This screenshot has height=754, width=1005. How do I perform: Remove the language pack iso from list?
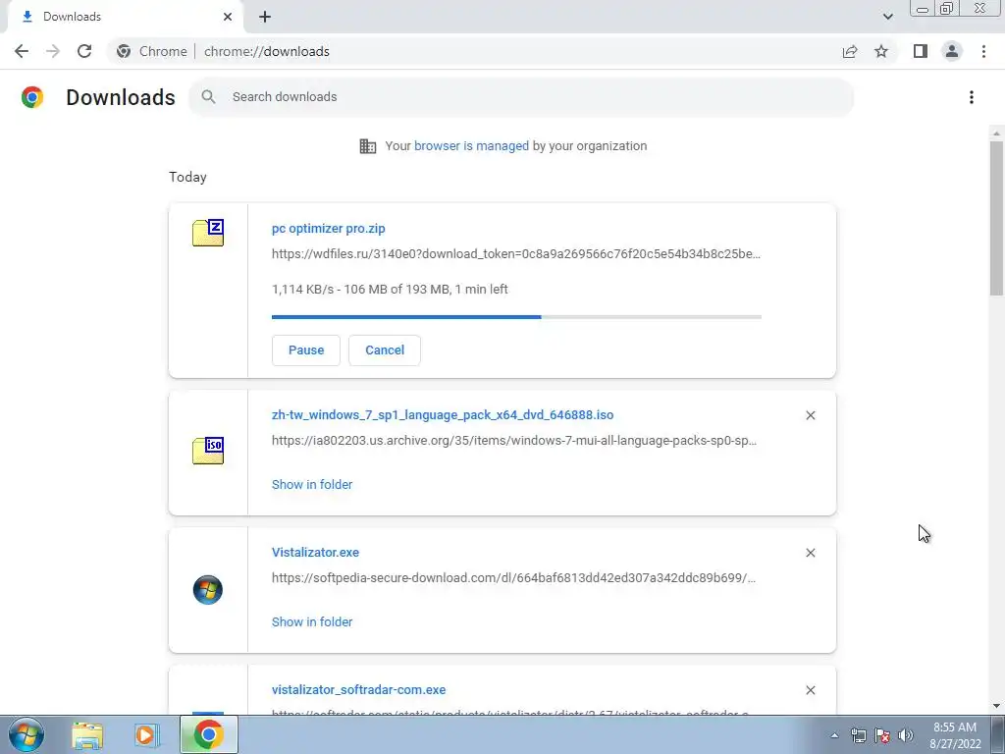click(810, 415)
